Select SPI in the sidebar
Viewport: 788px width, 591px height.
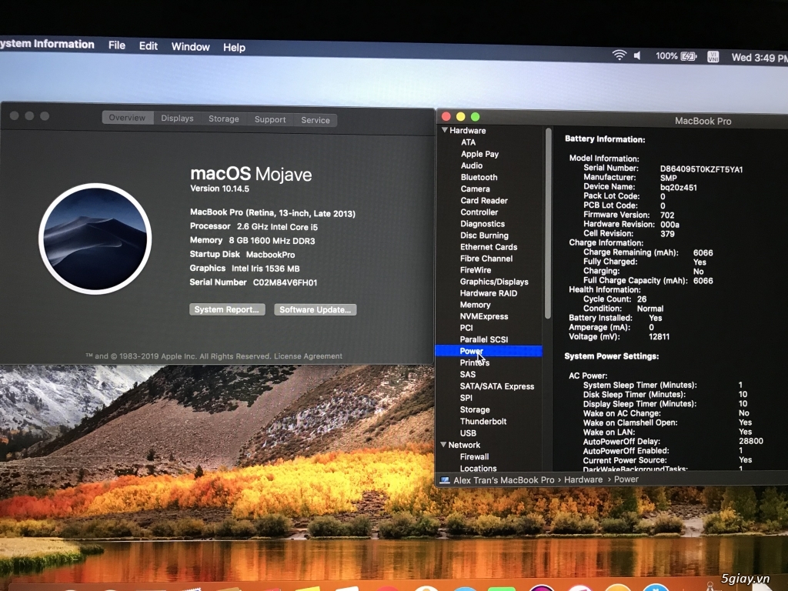tap(466, 398)
